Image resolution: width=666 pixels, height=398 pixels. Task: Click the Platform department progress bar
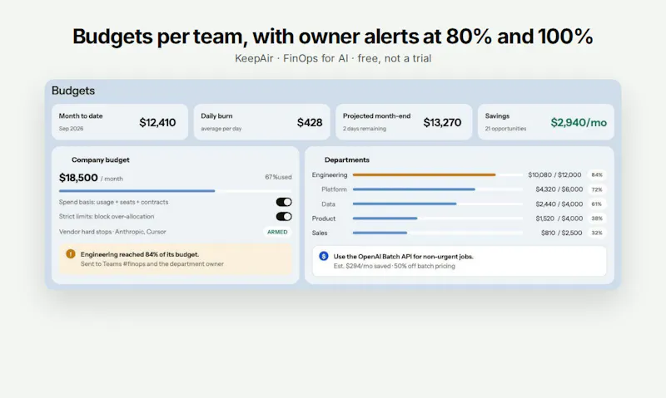[438, 189]
